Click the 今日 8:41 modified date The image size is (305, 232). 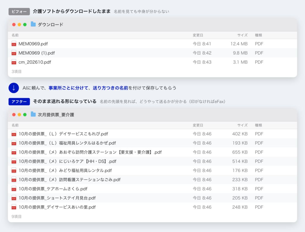click(202, 44)
